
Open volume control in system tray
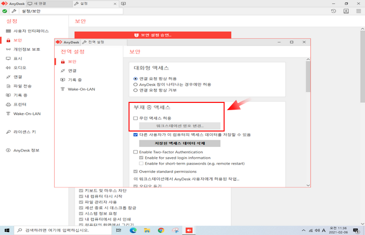(317, 230)
